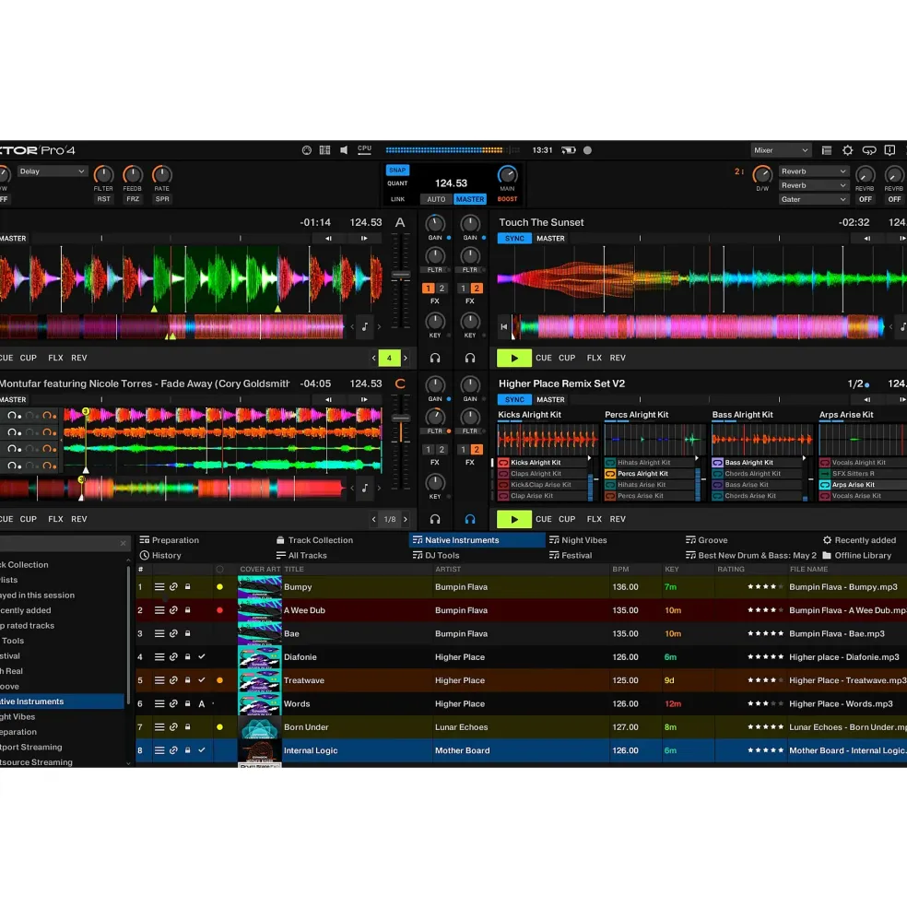Viewport: 907px width, 908px height.
Task: Click the orange BOOST button
Action: (x=507, y=198)
